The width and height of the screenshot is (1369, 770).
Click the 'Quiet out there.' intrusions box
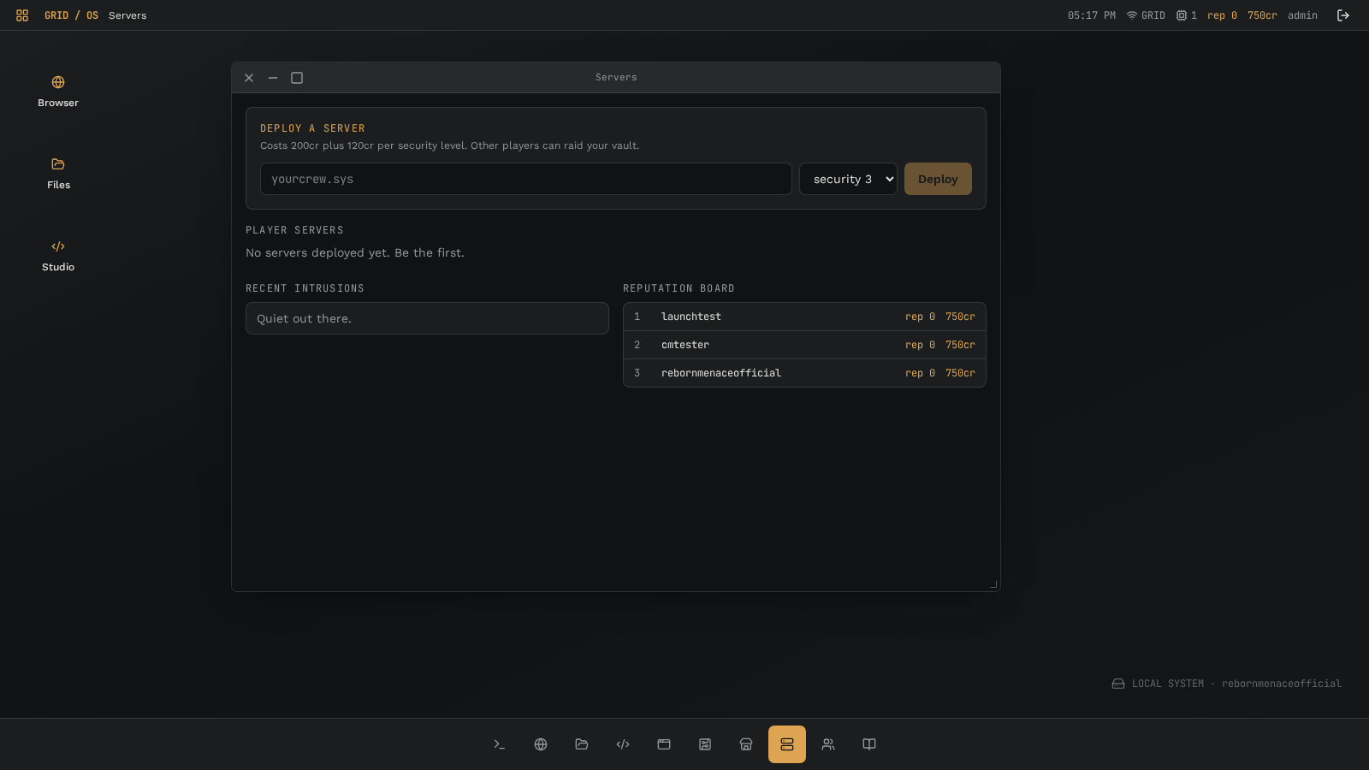[427, 318]
